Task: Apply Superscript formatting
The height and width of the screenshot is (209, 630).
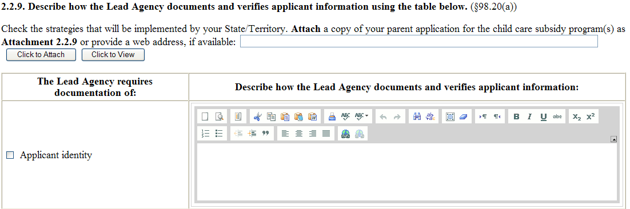Action: (590, 116)
